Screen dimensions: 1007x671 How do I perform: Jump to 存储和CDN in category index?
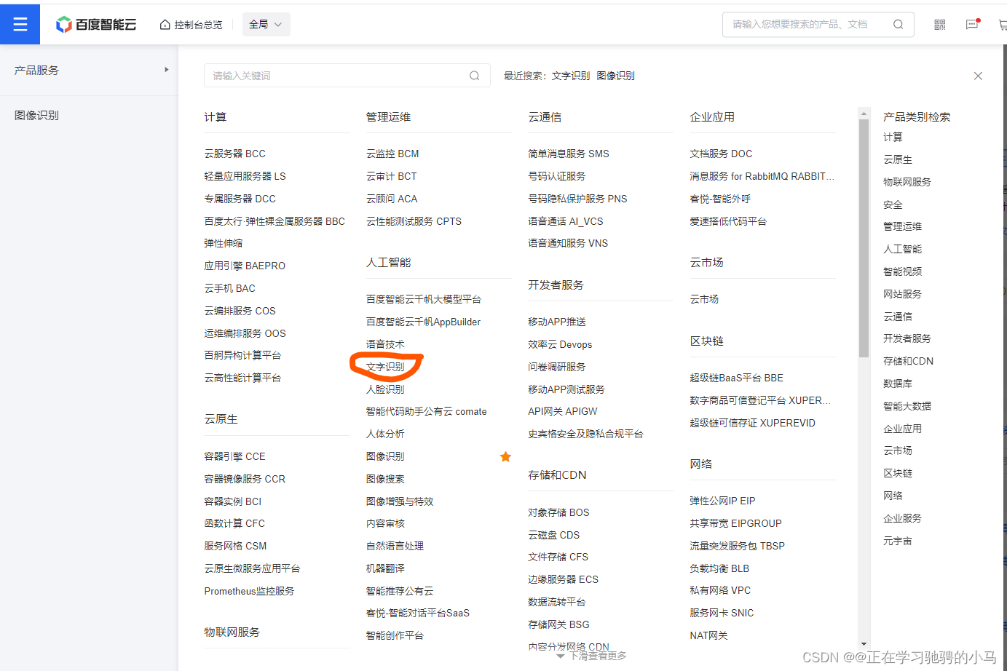click(x=908, y=361)
